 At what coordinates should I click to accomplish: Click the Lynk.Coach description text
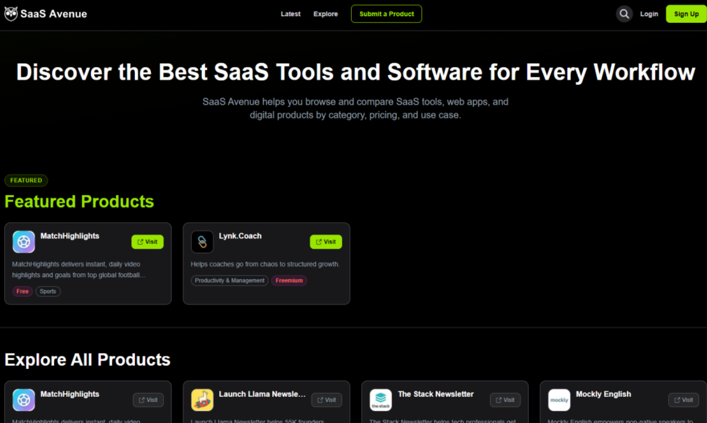point(265,264)
